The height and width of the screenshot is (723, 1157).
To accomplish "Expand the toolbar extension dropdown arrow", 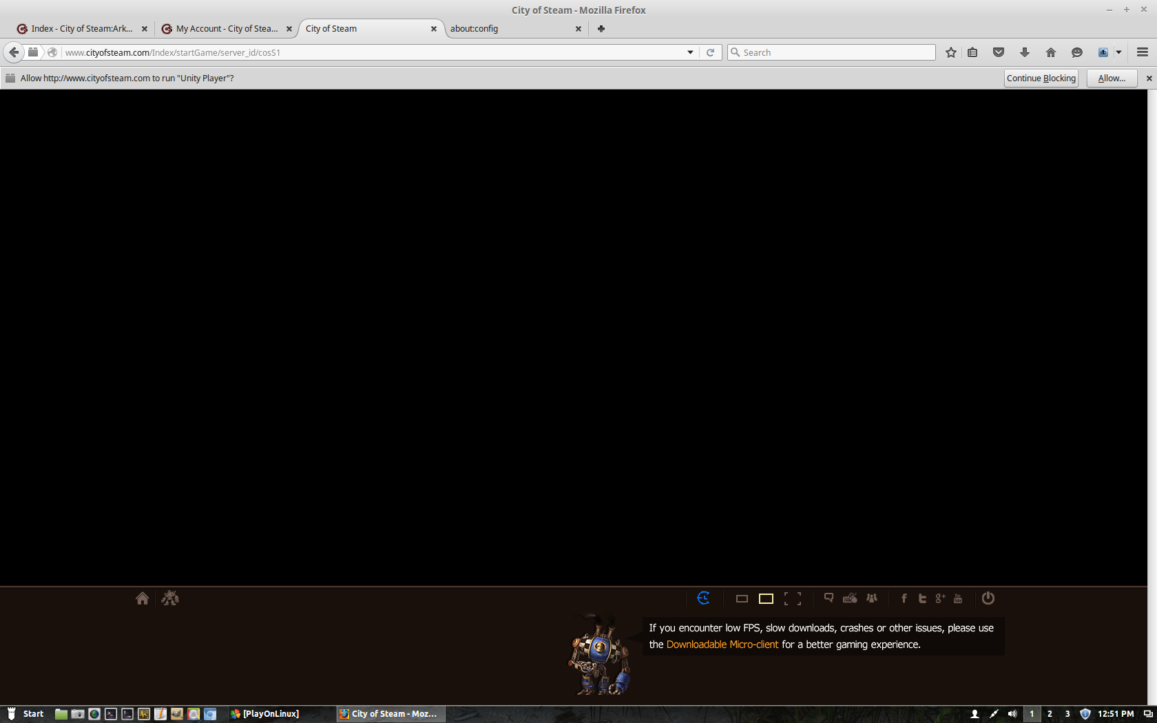I will (1119, 52).
